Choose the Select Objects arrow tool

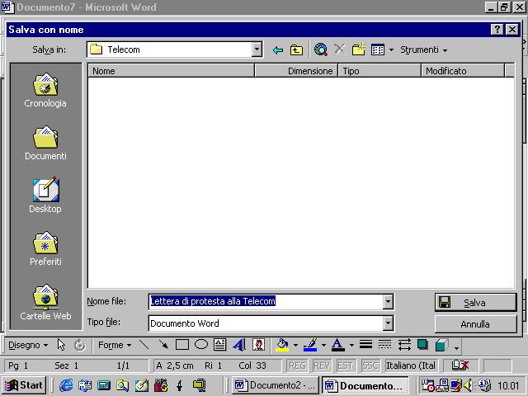click(61, 345)
